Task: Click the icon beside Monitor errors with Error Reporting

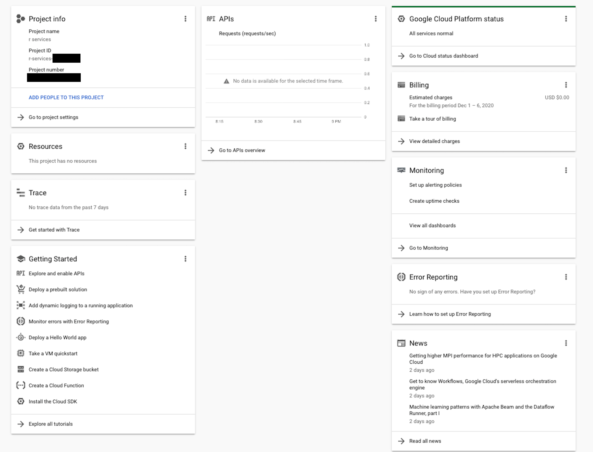Action: (20, 321)
